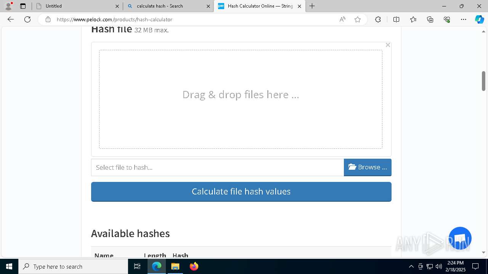
Task: Click the Hash file heading
Action: [112, 30]
